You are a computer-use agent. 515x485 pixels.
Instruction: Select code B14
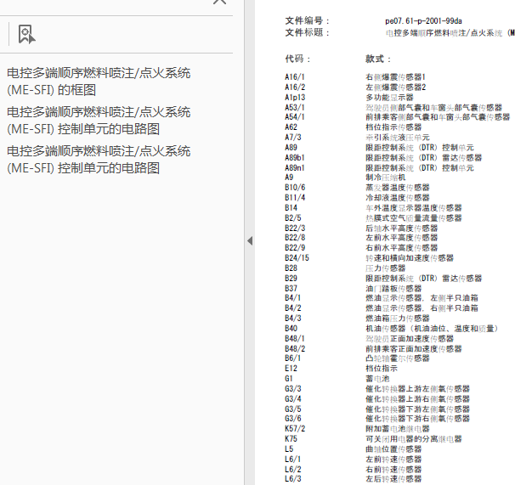tap(291, 208)
